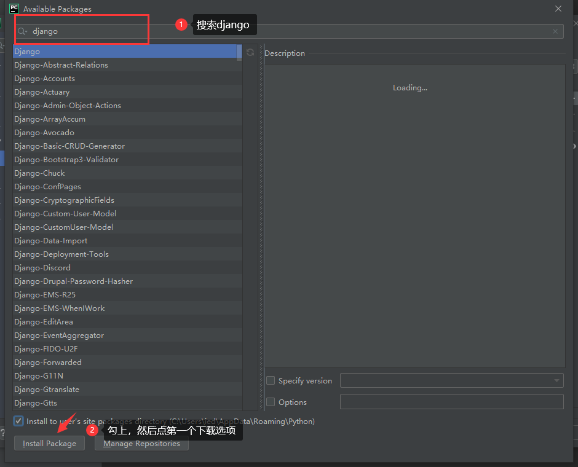Click the PyCharm logo icon
This screenshot has width=578, height=467.
pyautogui.click(x=14, y=9)
